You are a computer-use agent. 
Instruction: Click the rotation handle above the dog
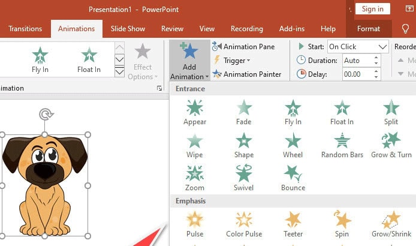click(46, 115)
